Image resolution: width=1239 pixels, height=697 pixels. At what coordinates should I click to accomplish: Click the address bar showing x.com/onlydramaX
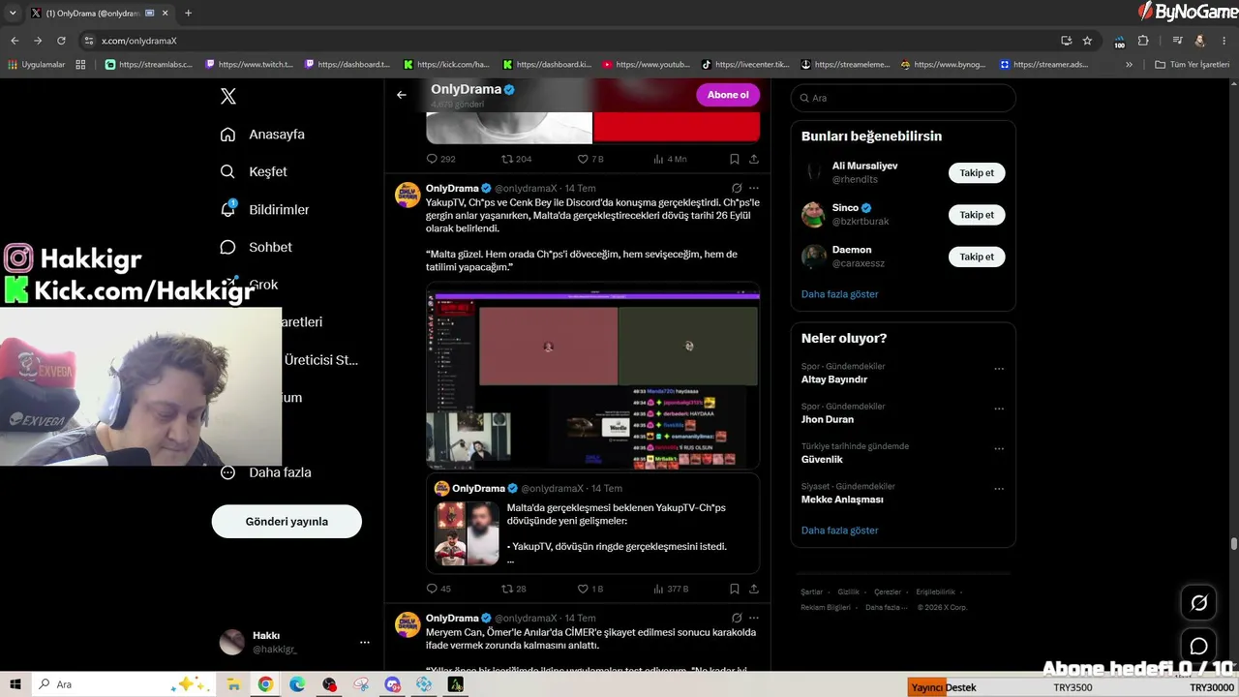571,41
